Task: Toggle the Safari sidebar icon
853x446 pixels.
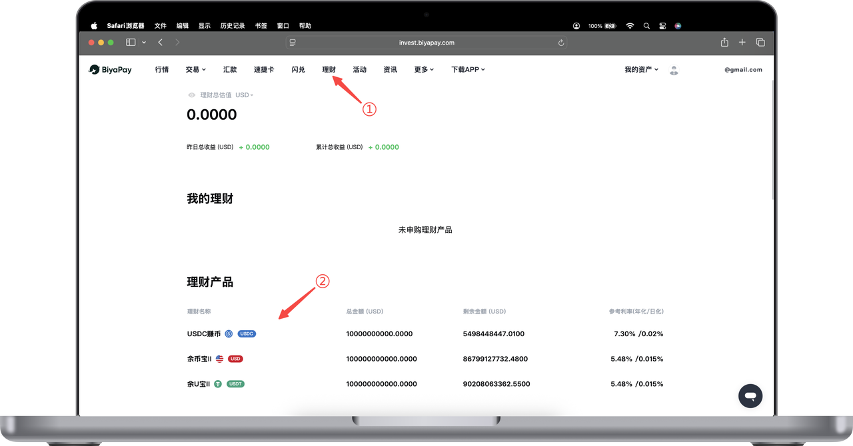Action: (x=131, y=43)
